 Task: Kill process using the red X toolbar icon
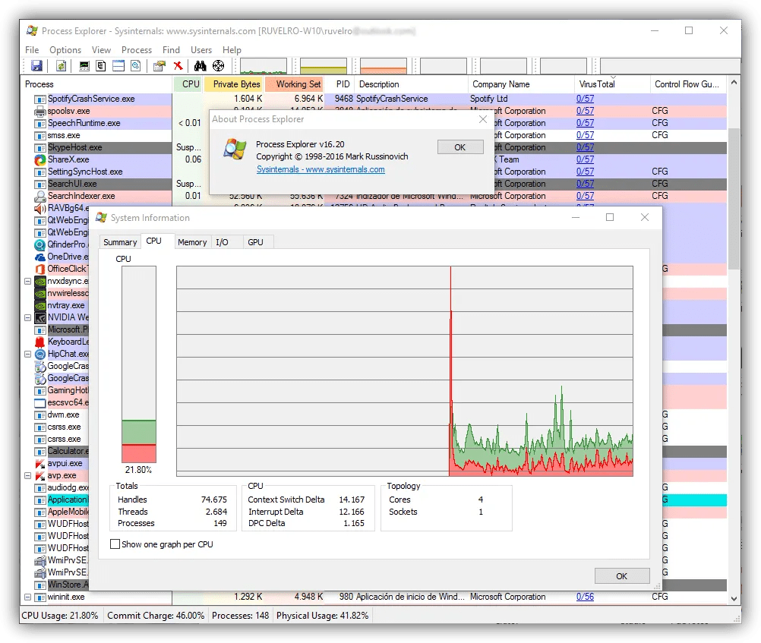tap(177, 66)
